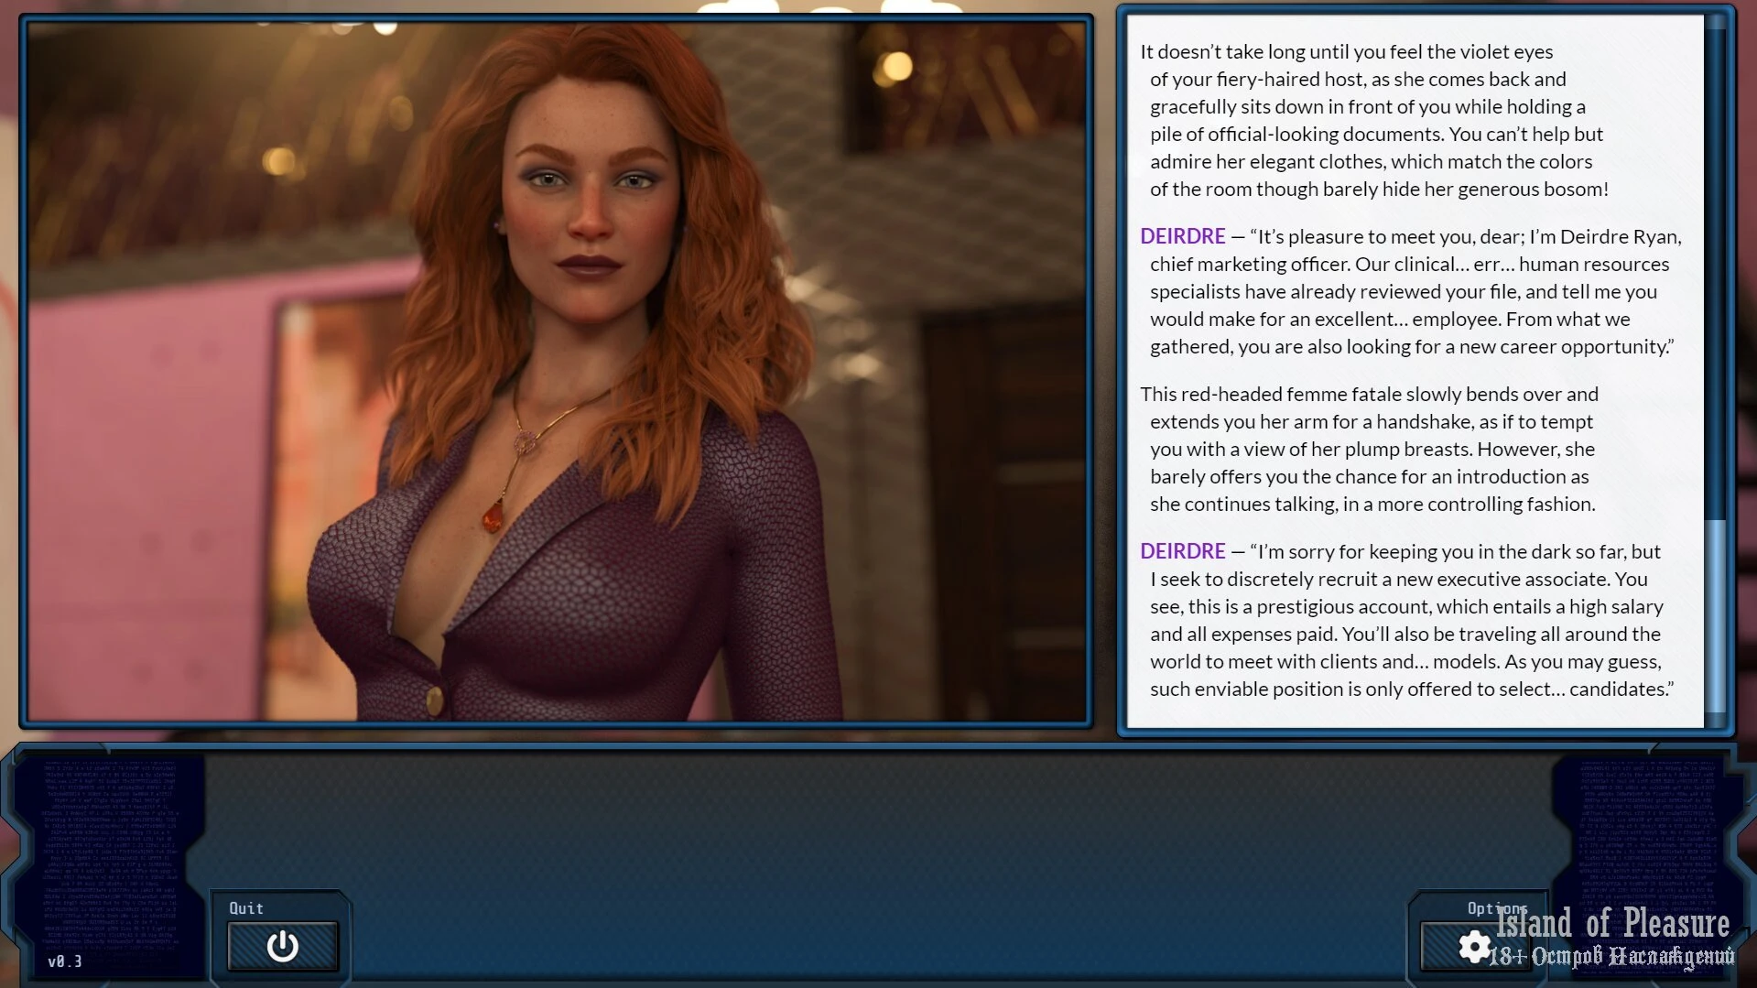The height and width of the screenshot is (988, 1757).
Task: Open settings via the gear icon
Action: tap(1473, 947)
